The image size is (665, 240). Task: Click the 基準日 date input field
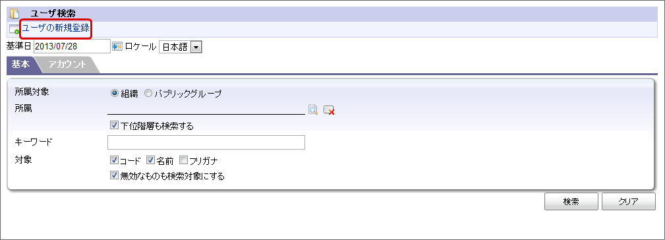pyautogui.click(x=72, y=46)
